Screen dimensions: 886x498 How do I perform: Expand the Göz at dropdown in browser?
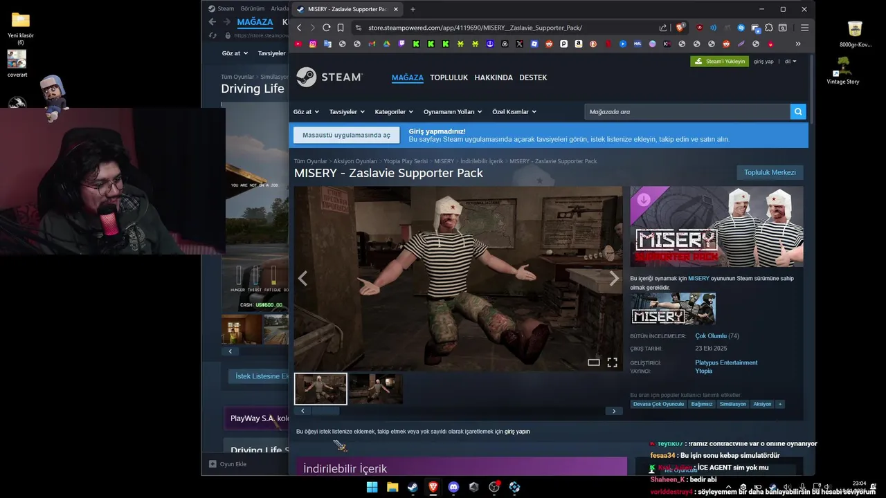(x=306, y=111)
